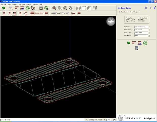Image resolution: width=157 pixels, height=122 pixels.
Task: Select the highlighted second box view icon
Action: click(84, 8)
